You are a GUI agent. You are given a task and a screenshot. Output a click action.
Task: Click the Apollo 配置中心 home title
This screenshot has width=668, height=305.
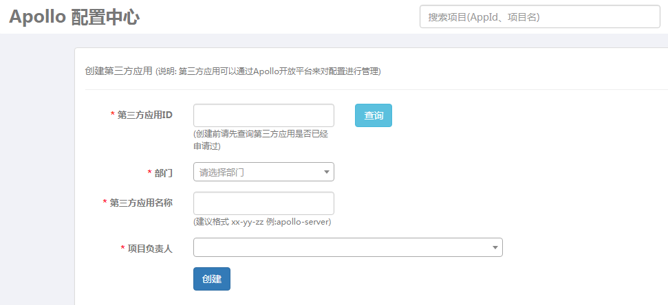point(74,17)
